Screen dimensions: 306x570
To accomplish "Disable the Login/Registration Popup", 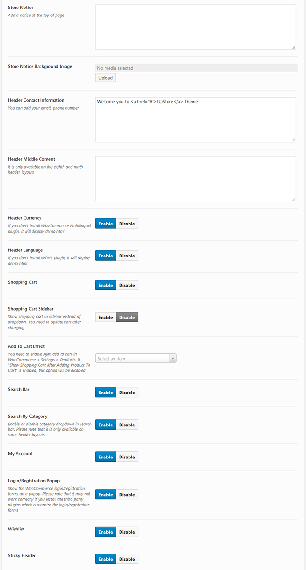I will (x=127, y=495).
